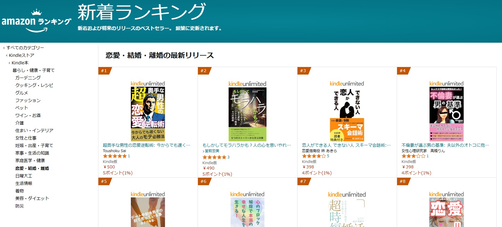Click the star rating of the #1 book

click(115, 156)
